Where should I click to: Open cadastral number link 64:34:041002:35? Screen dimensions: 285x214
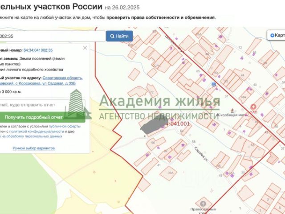38,50
